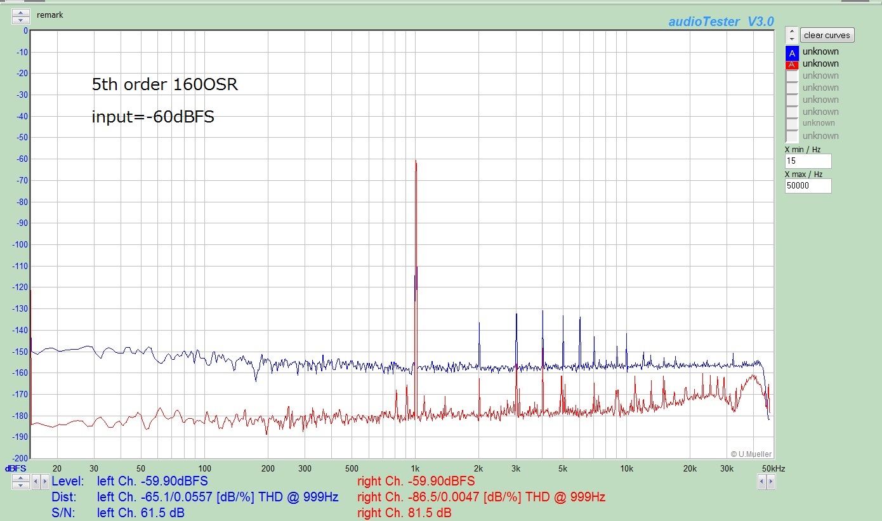
Task: Toggle the last empty curve slot above X min
Action: click(x=792, y=136)
